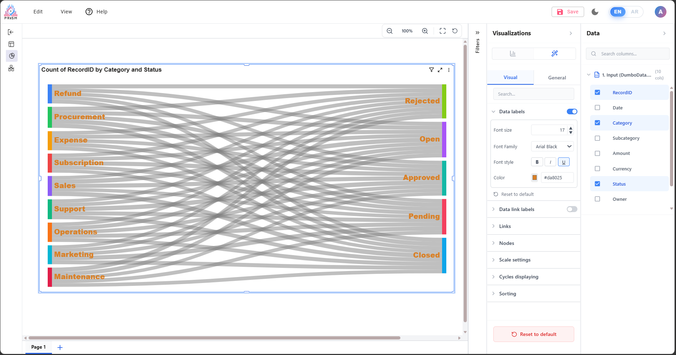Select the format visual wand icon tab
The image size is (676, 355).
click(554, 53)
